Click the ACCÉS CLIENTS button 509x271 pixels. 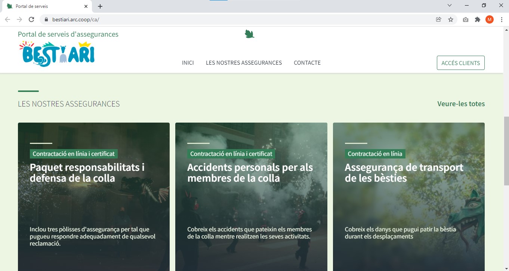pyautogui.click(x=460, y=63)
